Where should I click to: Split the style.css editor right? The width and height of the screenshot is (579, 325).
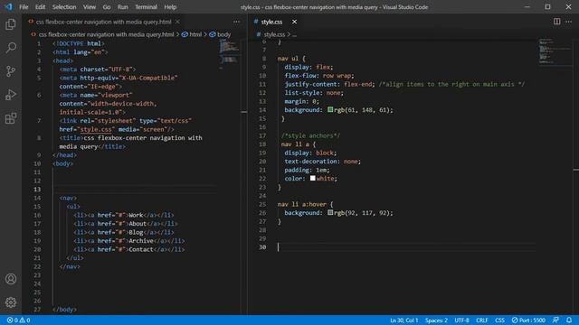tap(556, 22)
